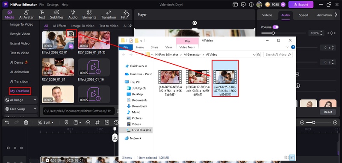The image size is (342, 163).
Task: Click the playhead scissors split handle
Action: (x=115, y=138)
